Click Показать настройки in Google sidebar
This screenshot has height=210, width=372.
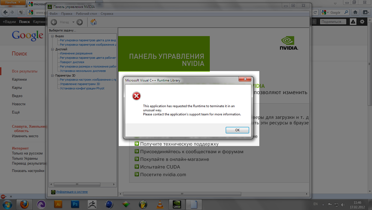(28, 171)
